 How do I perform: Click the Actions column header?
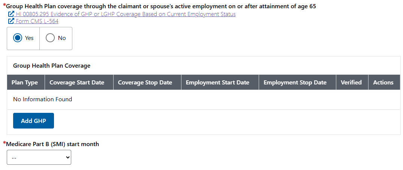pyautogui.click(x=383, y=83)
